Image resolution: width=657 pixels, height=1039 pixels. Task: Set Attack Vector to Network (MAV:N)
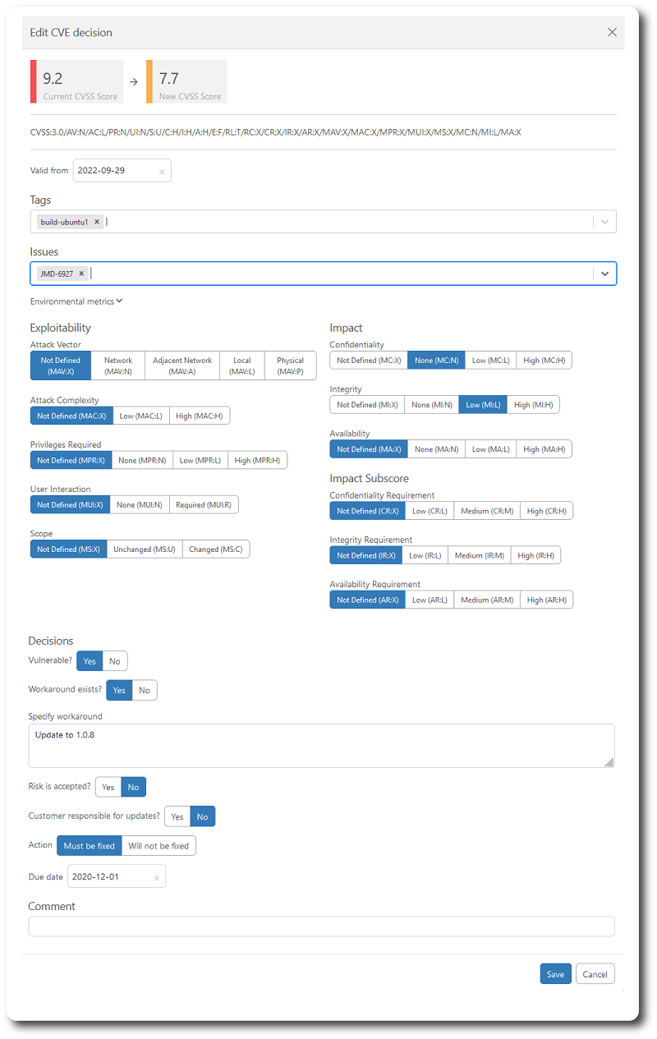[118, 365]
